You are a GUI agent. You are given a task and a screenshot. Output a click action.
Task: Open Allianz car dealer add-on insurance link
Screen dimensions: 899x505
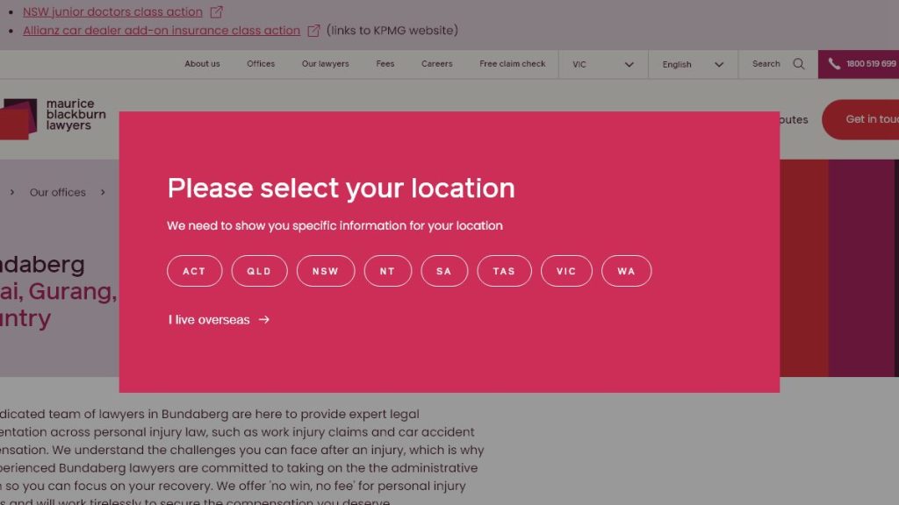[x=162, y=31]
